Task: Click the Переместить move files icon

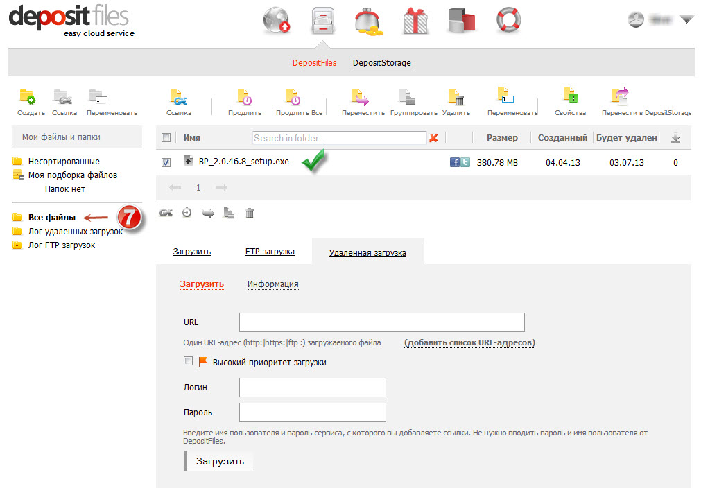Action: (359, 98)
